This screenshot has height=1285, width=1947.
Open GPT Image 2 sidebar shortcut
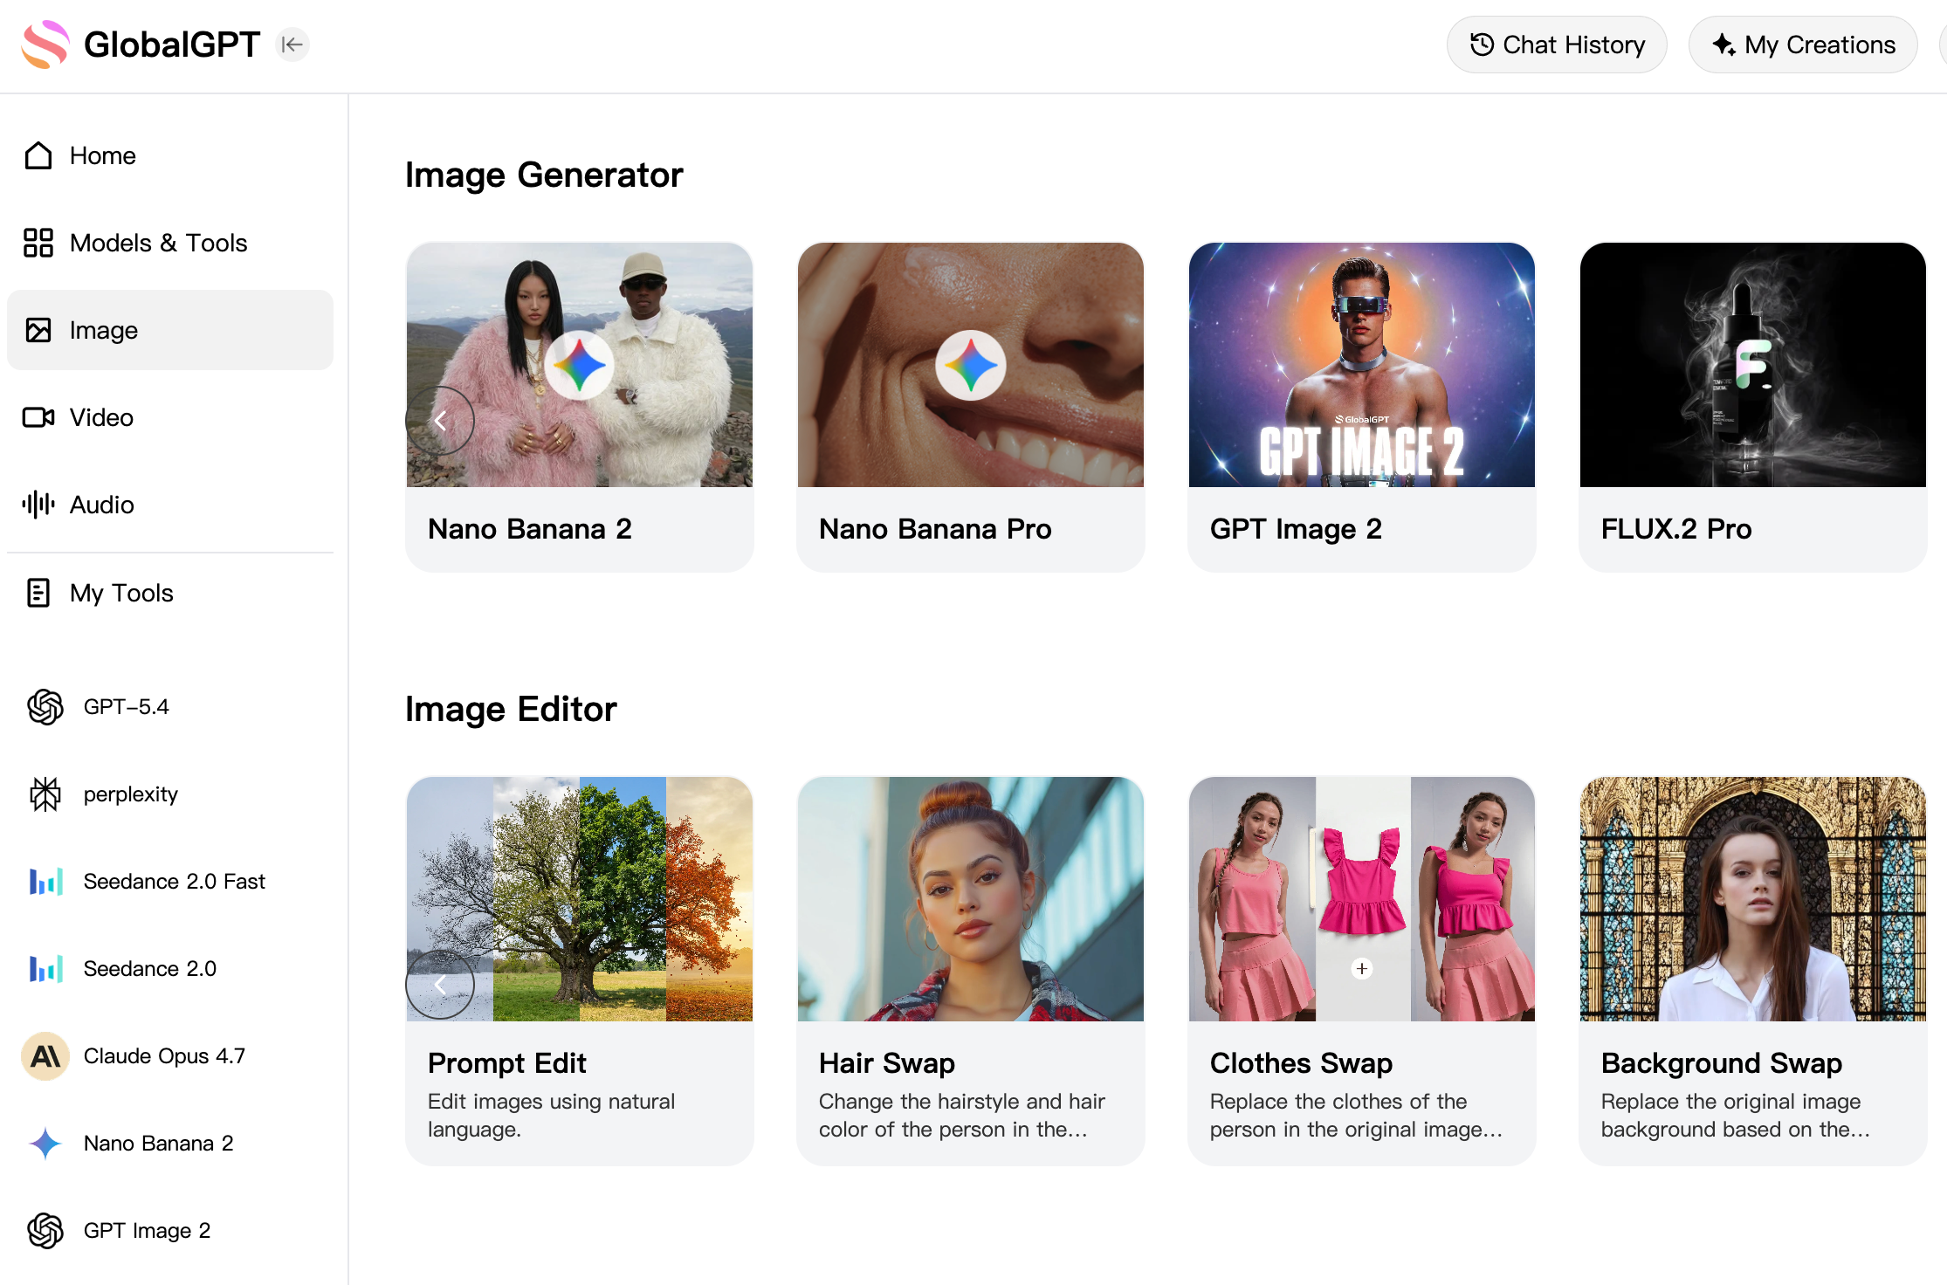tap(147, 1230)
